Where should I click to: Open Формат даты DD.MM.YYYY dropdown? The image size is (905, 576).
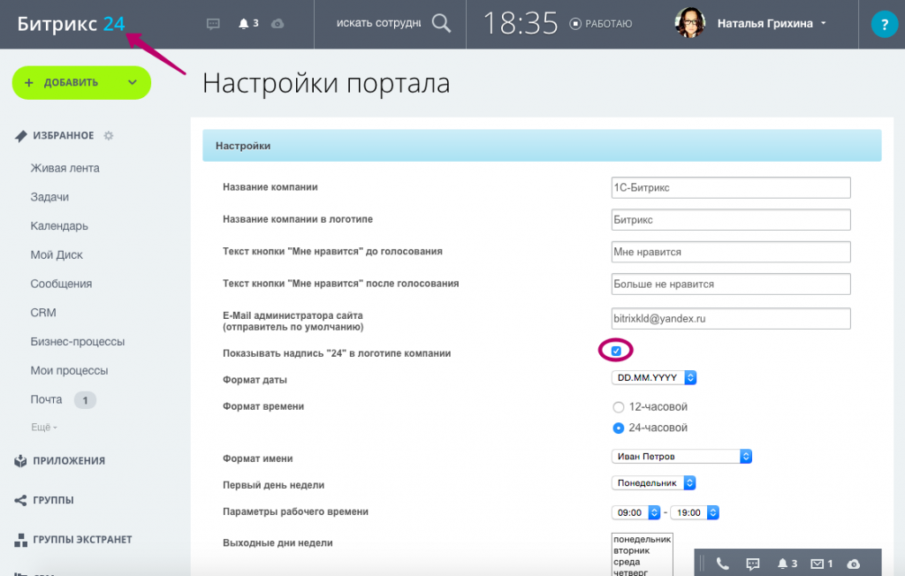pos(654,377)
